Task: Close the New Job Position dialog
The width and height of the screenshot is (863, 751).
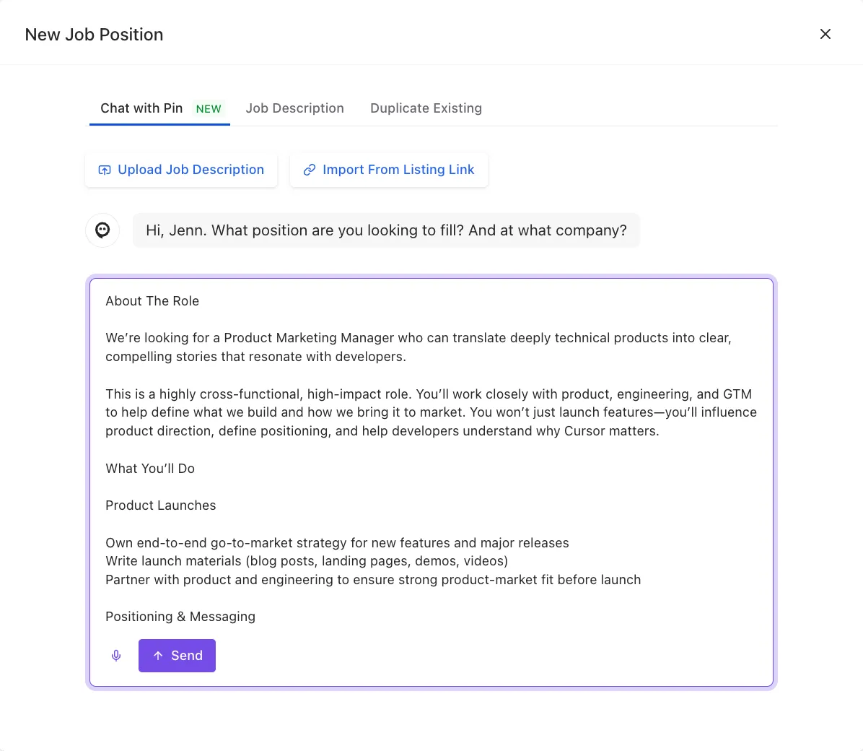Action: click(825, 34)
